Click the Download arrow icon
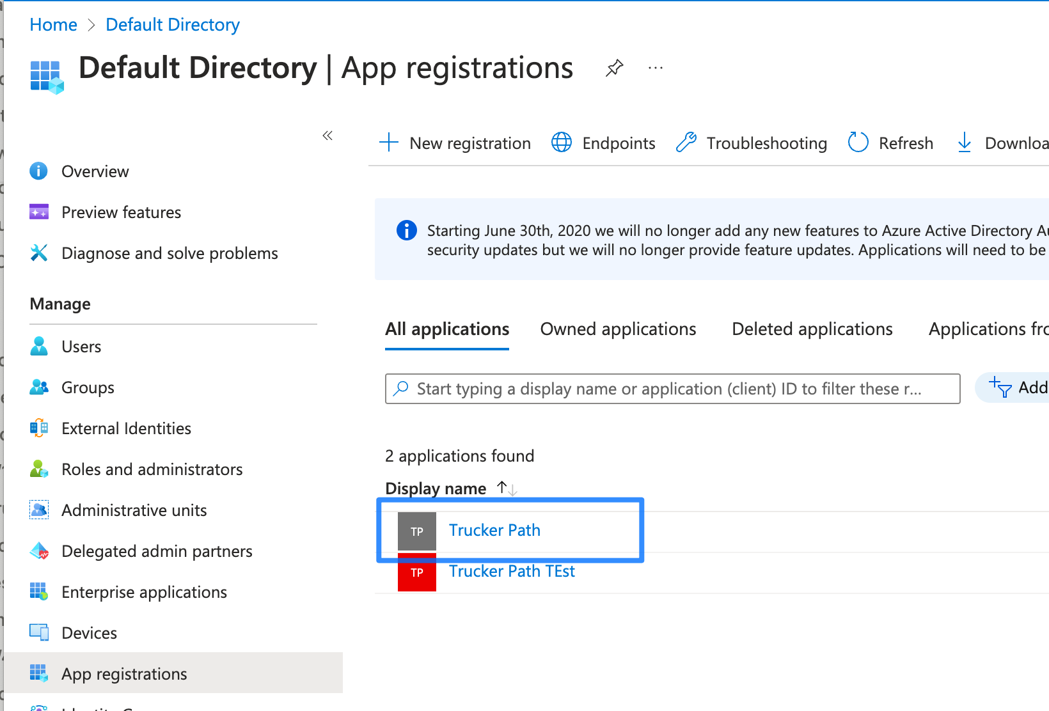1049x711 pixels. tap(964, 143)
